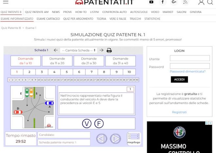Select Domande da 1 a 10 tab

pyautogui.click(x=26, y=61)
